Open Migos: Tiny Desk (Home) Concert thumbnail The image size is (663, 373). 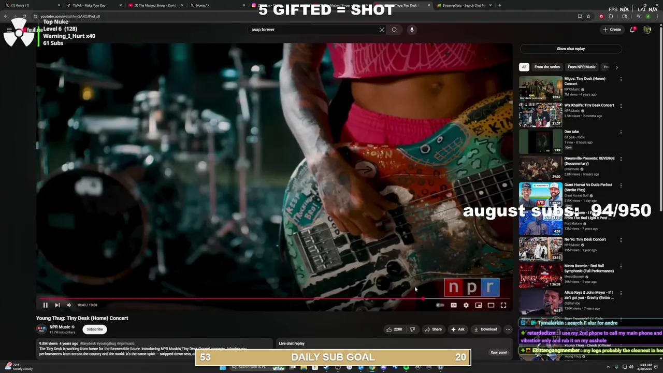point(540,89)
